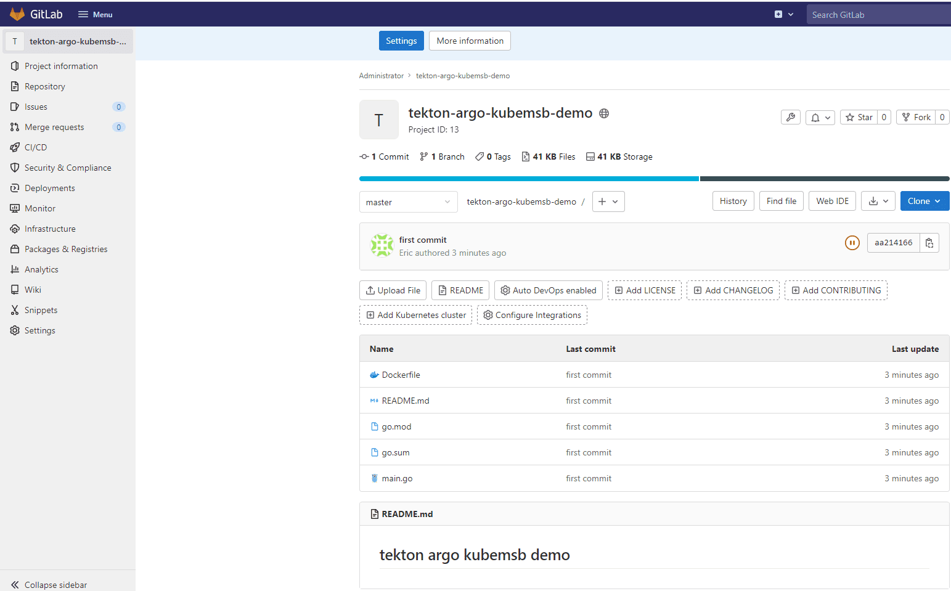Open the README.md file in file list
951x591 pixels.
tap(406, 401)
